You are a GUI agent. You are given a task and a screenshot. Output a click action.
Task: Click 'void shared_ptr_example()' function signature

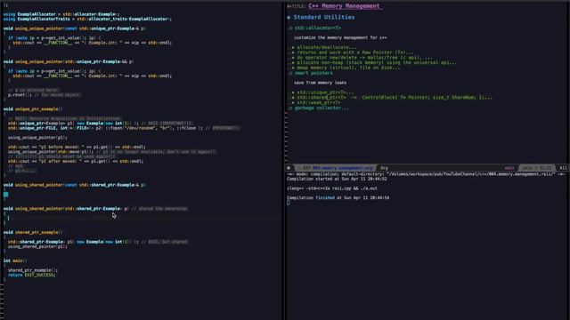pos(33,232)
